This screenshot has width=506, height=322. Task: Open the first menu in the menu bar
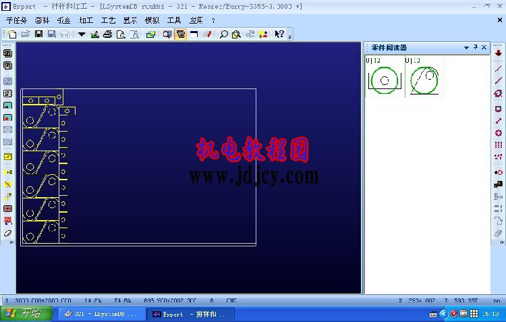[x=16, y=20]
